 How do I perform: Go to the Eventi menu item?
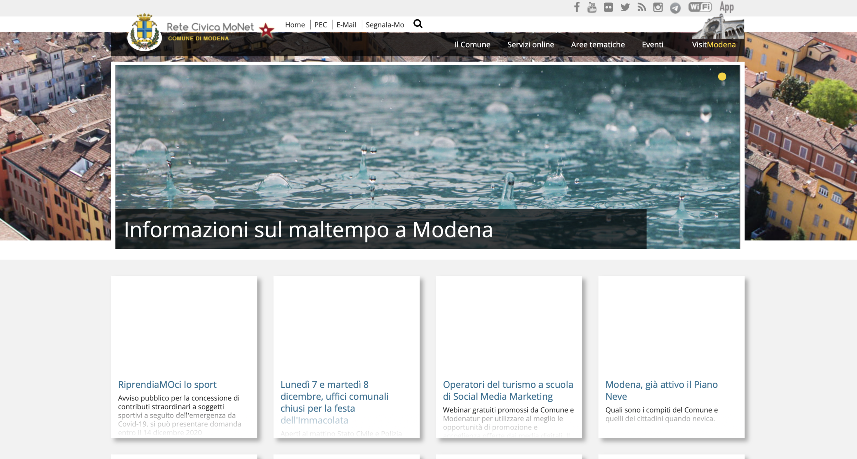(x=652, y=45)
